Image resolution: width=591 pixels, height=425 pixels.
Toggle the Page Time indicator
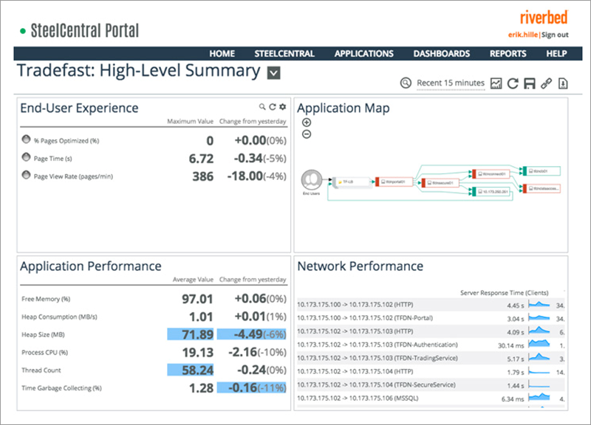pyautogui.click(x=26, y=157)
